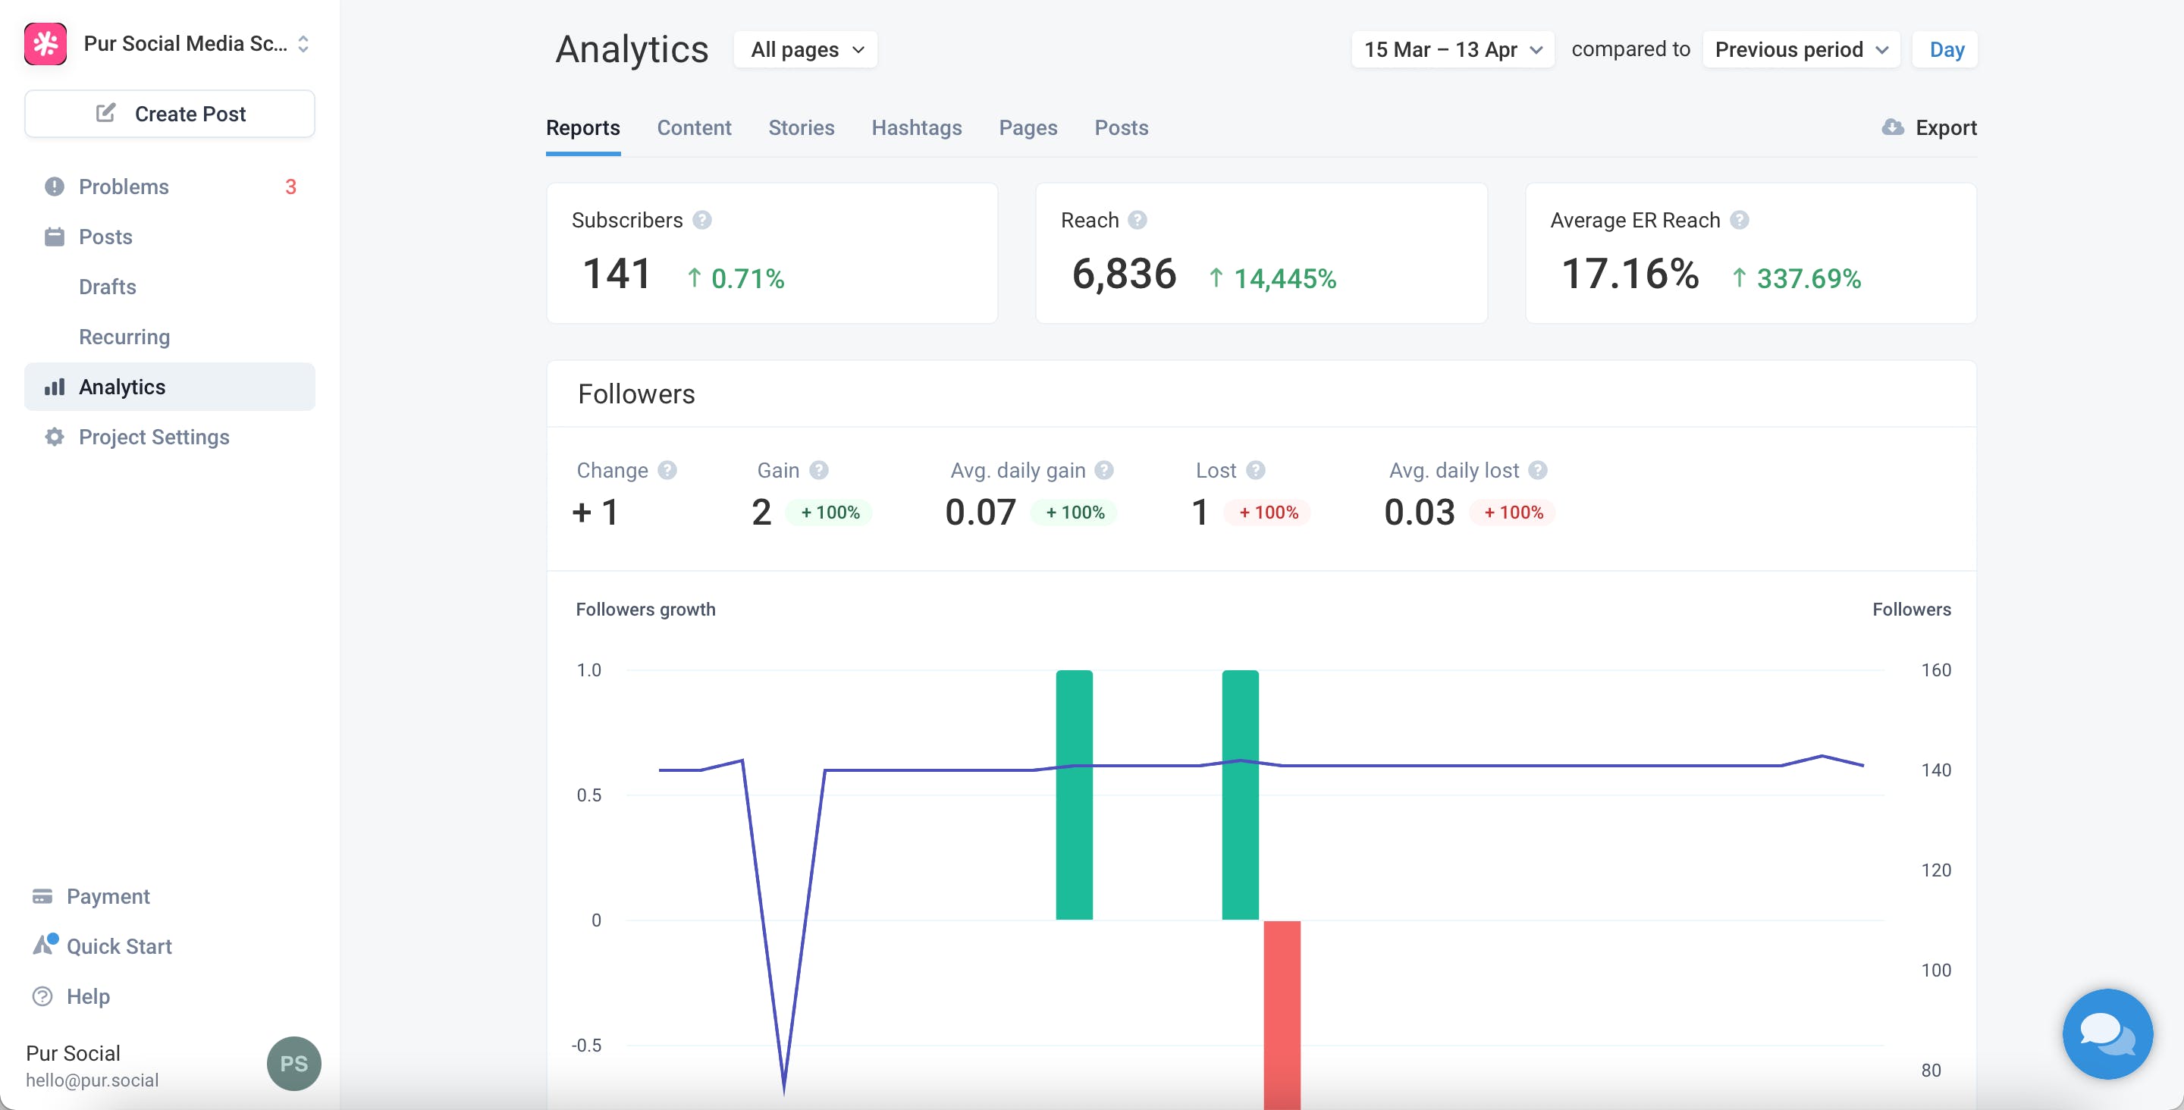This screenshot has width=2184, height=1110.
Task: Open Posts in the sidebar
Action: (x=170, y=237)
